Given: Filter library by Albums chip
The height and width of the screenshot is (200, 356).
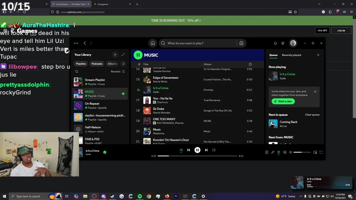Looking at the screenshot, I should pyautogui.click(x=113, y=64).
